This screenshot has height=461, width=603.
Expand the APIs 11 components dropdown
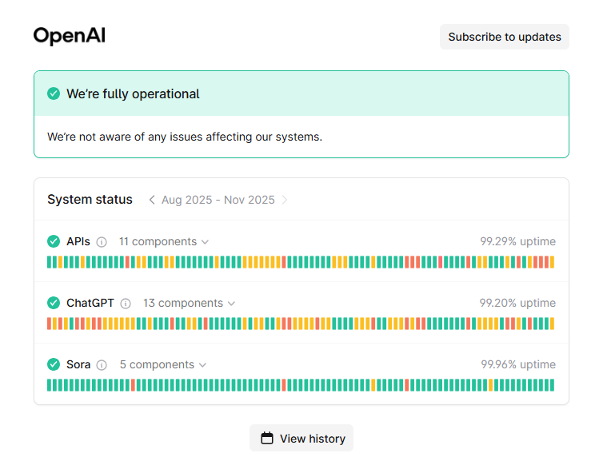164,241
